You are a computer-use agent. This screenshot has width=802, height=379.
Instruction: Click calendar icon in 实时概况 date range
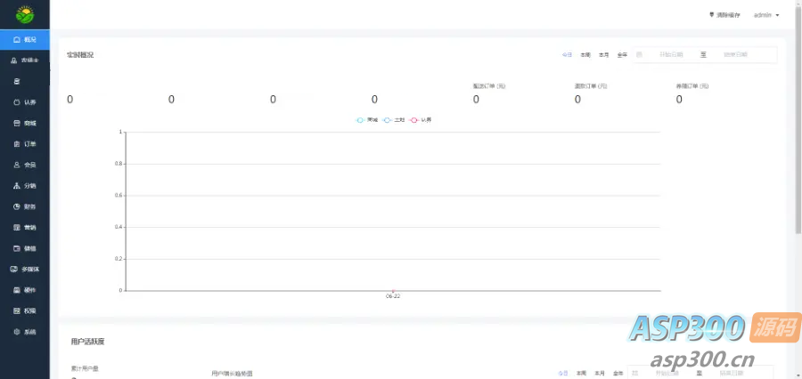click(x=639, y=54)
